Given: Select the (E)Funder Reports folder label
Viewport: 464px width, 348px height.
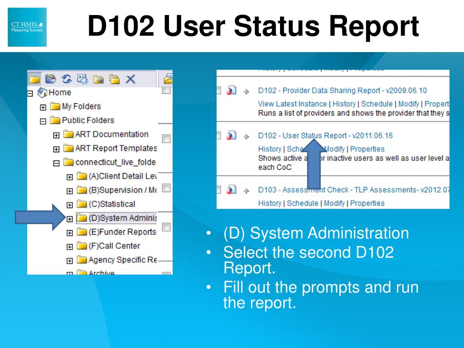Looking at the screenshot, I should (122, 232).
